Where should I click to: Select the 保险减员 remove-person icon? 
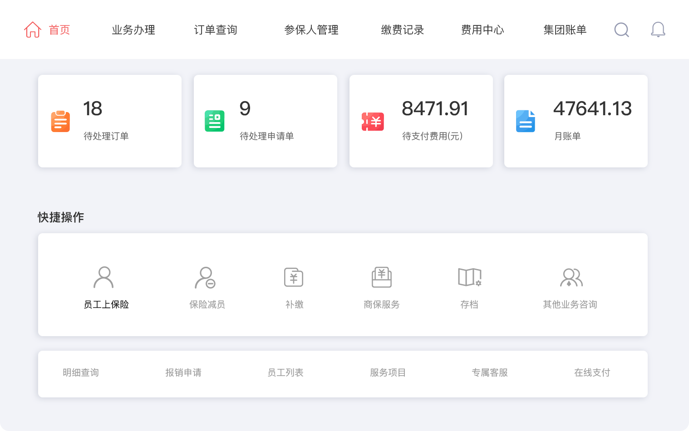click(205, 277)
